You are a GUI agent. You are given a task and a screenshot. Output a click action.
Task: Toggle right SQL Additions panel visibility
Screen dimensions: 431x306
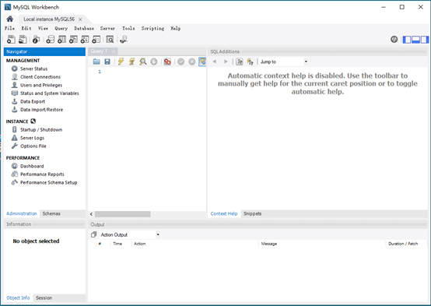point(425,40)
